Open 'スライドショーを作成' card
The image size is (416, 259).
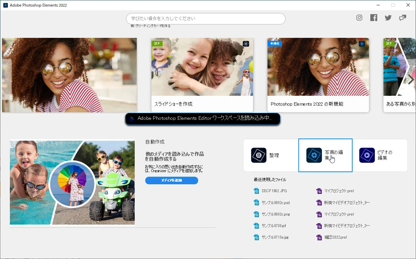(202, 75)
